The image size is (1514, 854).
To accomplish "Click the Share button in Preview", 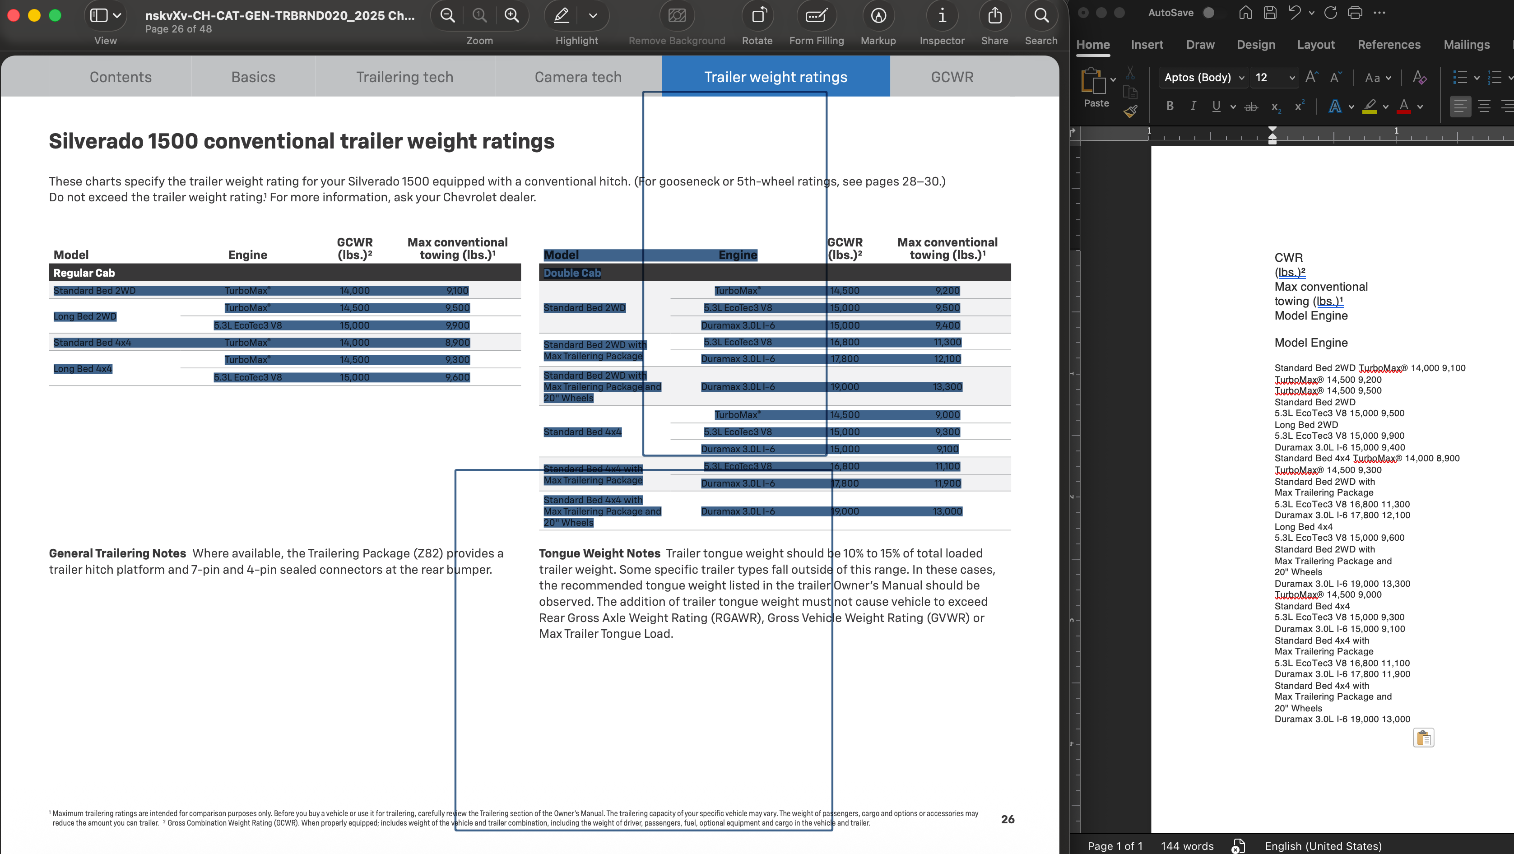I will pos(994,16).
